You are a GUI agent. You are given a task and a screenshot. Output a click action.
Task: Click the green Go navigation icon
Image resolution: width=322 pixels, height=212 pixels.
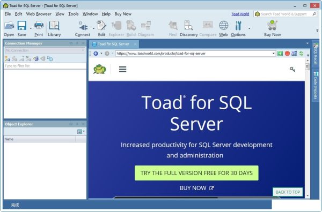280,54
